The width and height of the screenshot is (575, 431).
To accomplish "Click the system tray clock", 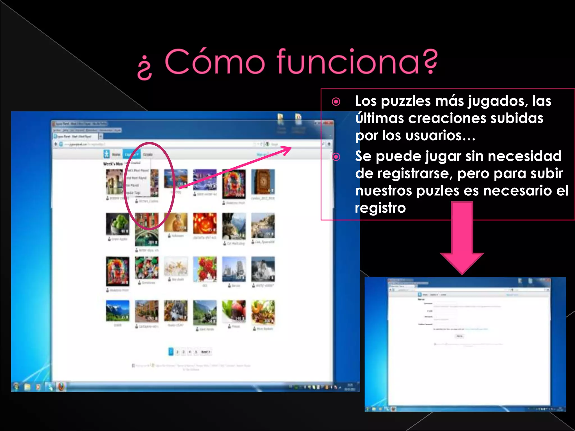I will pos(350,387).
